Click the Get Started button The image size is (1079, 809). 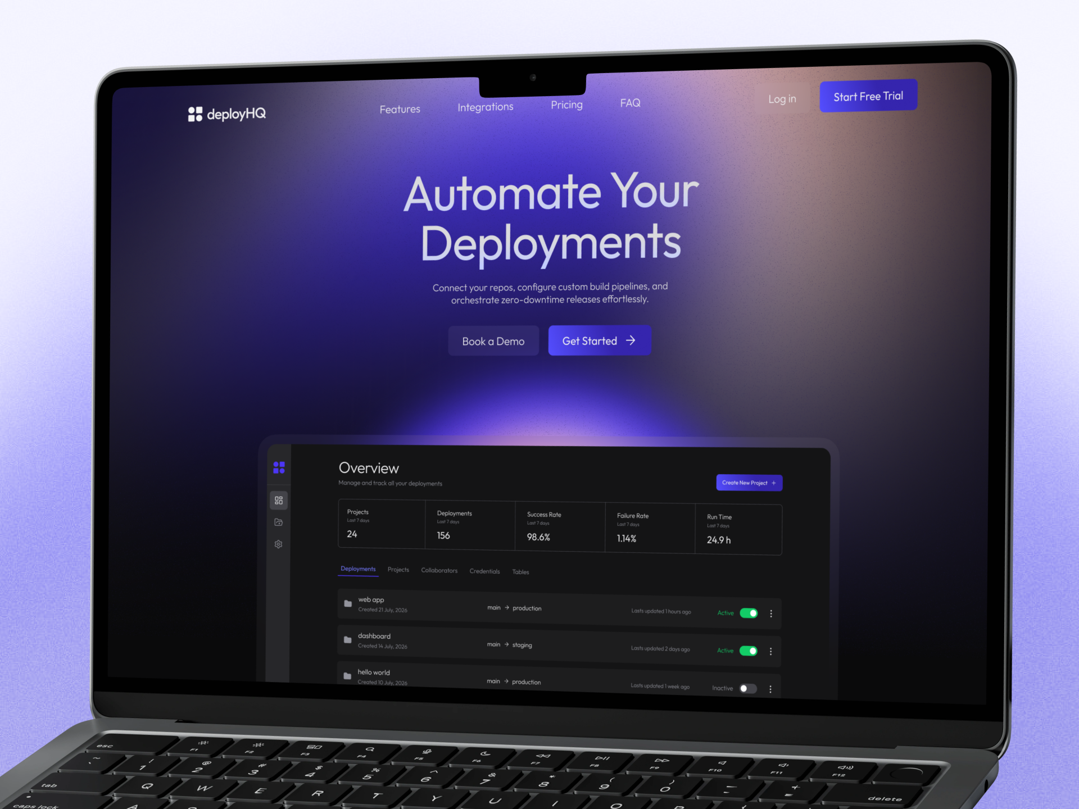tap(600, 340)
